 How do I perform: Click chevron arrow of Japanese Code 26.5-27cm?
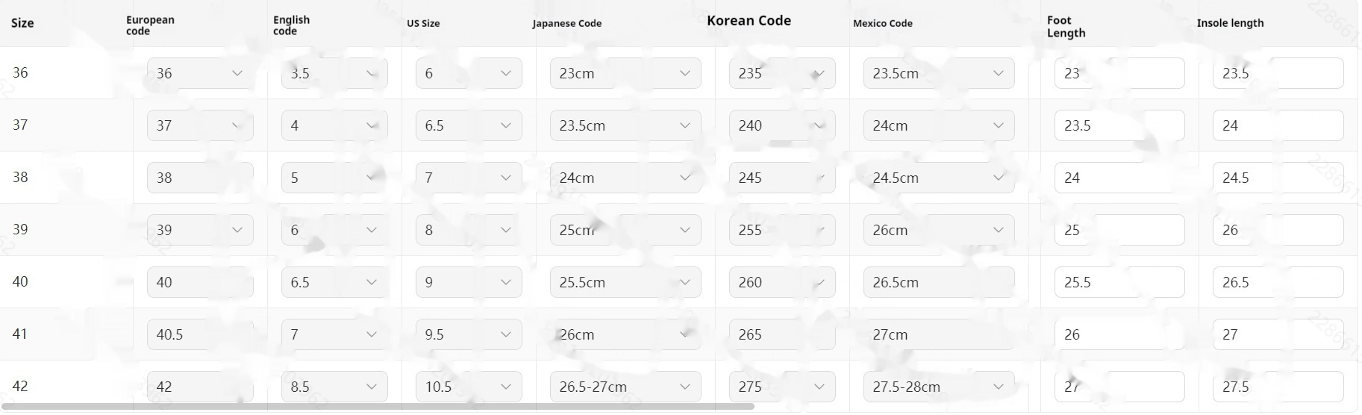tap(685, 387)
